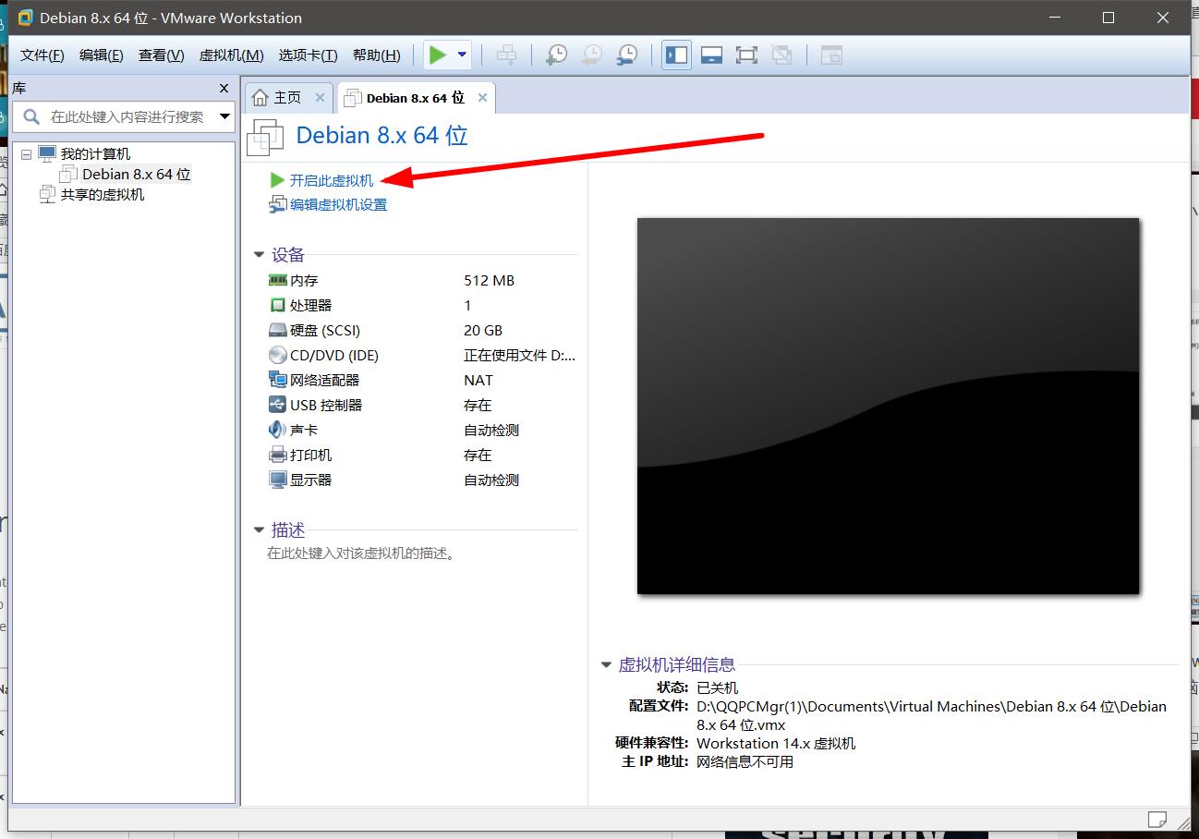Viewport: 1199px width, 839px height.
Task: Collapse the 设备 section
Action: [260, 255]
